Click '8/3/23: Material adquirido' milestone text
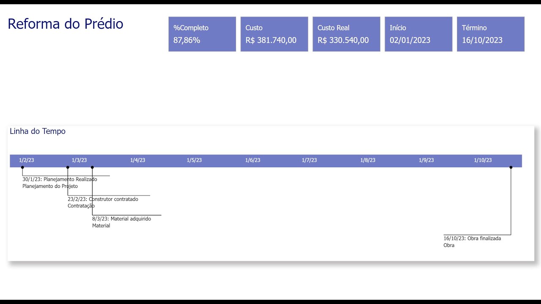The image size is (541, 304). point(121,219)
